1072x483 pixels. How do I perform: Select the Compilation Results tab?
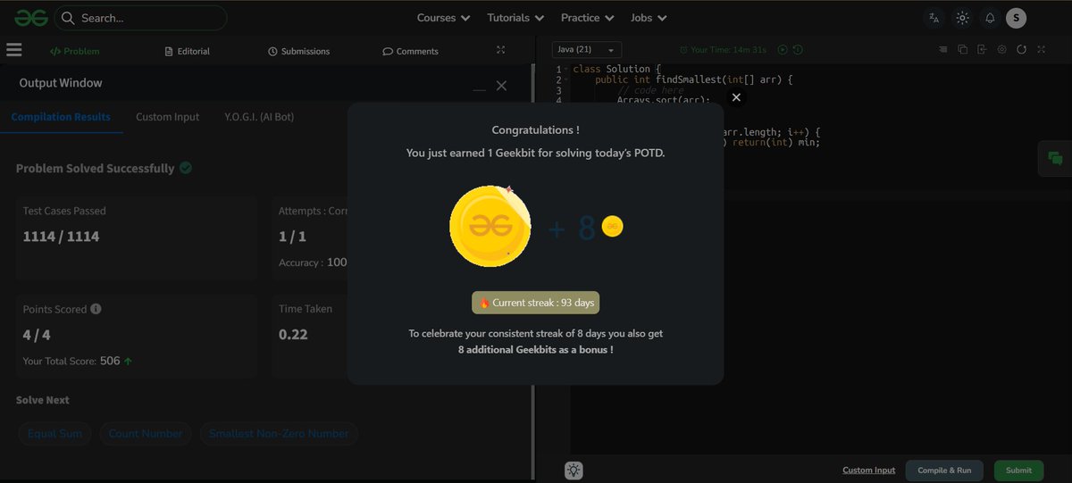pyautogui.click(x=61, y=117)
